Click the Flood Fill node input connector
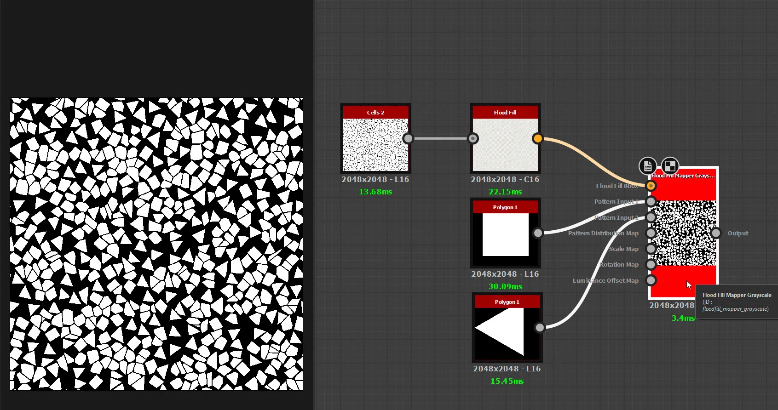The width and height of the screenshot is (778, 410). (x=473, y=138)
